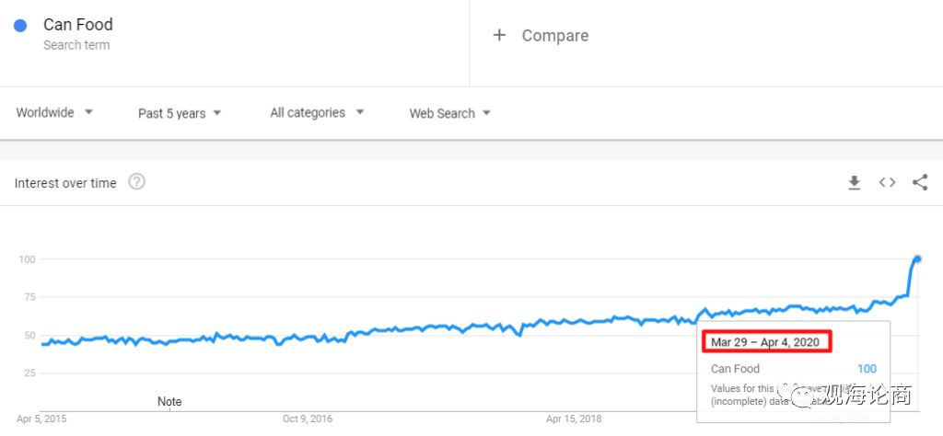Click the blue Can Food color dot

pyautogui.click(x=19, y=26)
